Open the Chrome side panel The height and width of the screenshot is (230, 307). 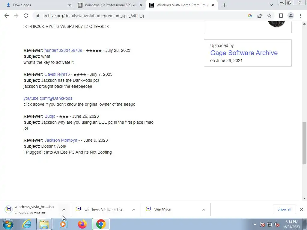click(x=281, y=16)
